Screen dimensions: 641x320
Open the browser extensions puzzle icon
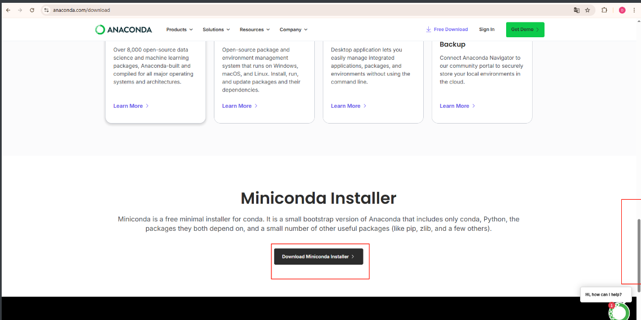click(x=604, y=10)
